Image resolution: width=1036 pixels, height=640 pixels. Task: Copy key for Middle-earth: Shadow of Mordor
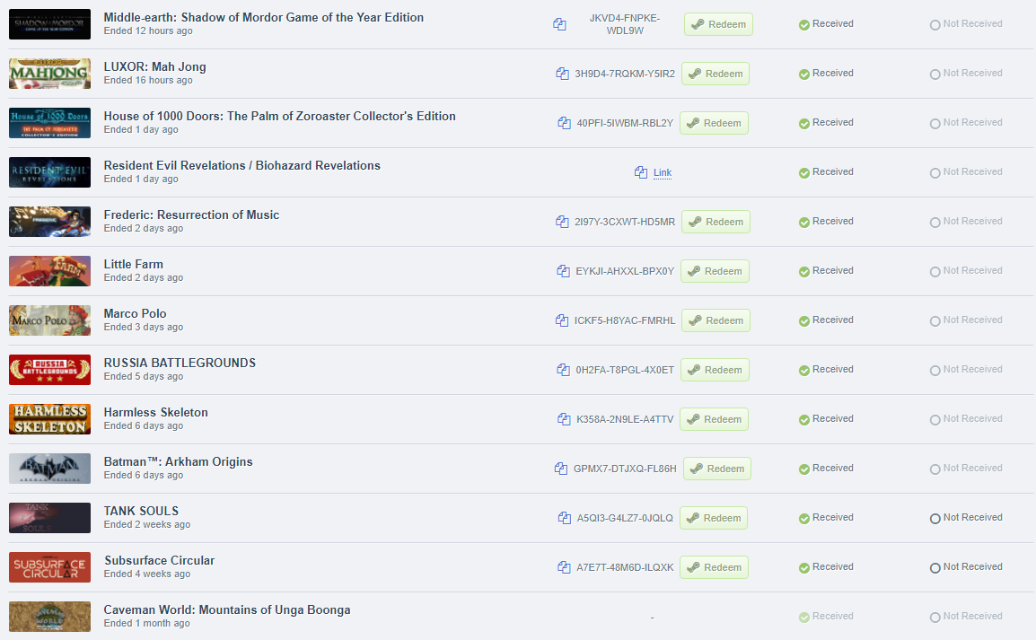[x=559, y=24]
